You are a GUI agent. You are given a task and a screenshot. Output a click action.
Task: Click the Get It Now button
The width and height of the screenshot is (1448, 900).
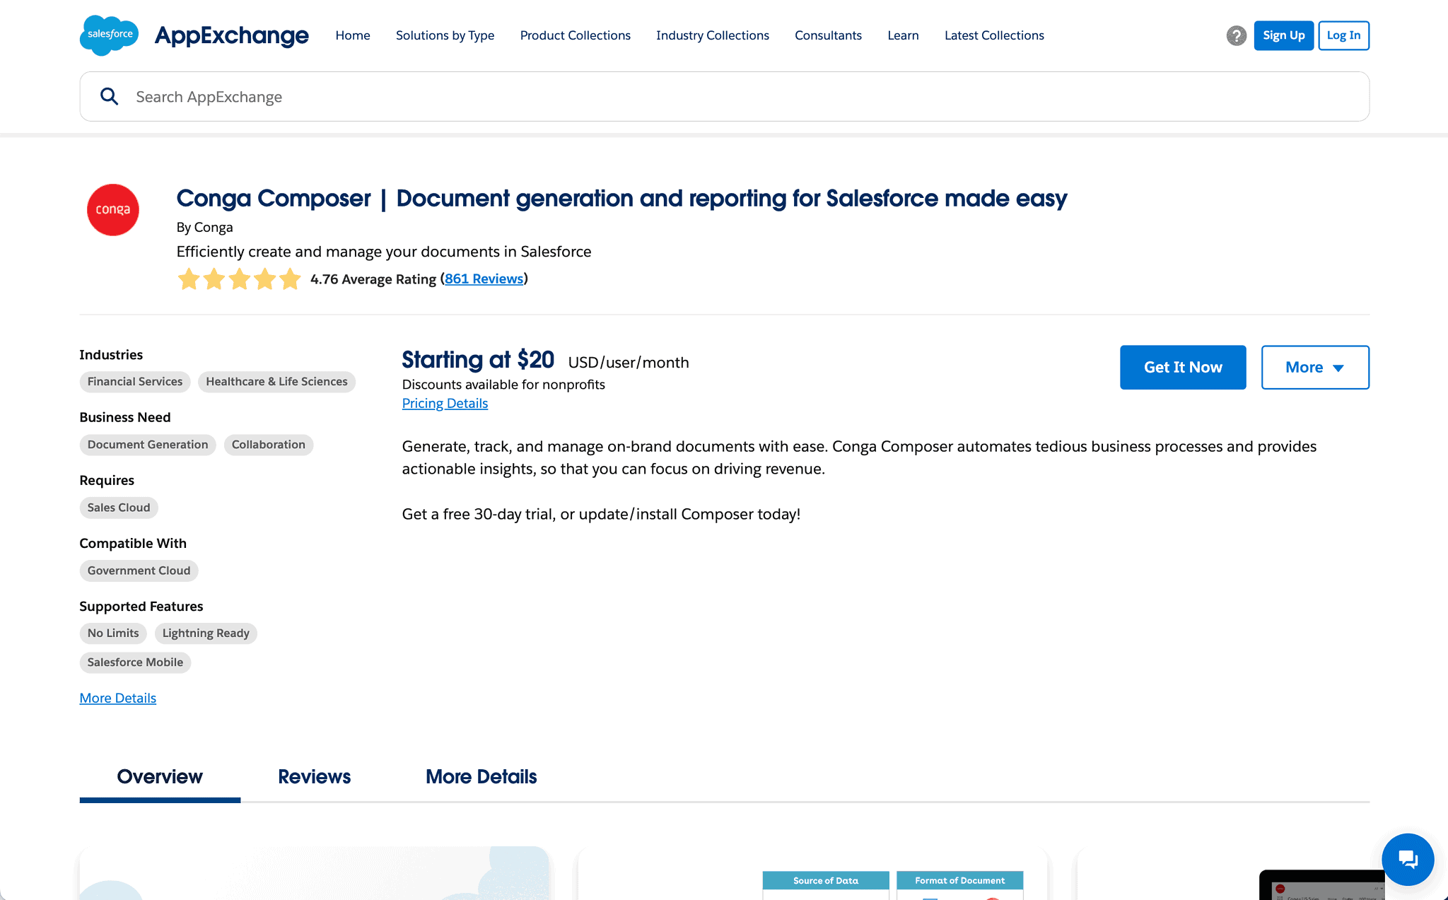coord(1183,367)
